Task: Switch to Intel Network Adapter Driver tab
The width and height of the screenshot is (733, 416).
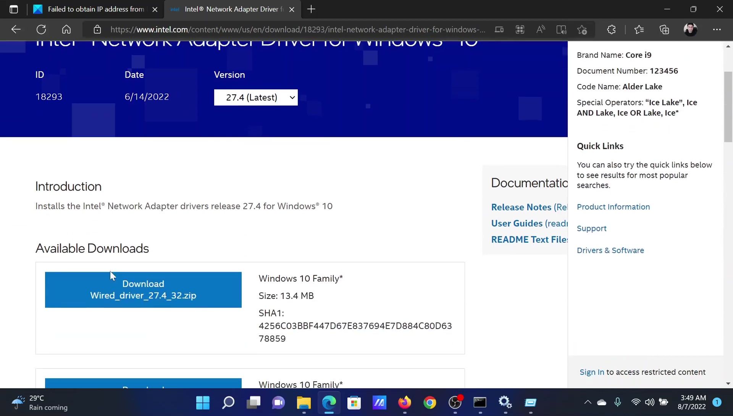Action: pyautogui.click(x=233, y=9)
